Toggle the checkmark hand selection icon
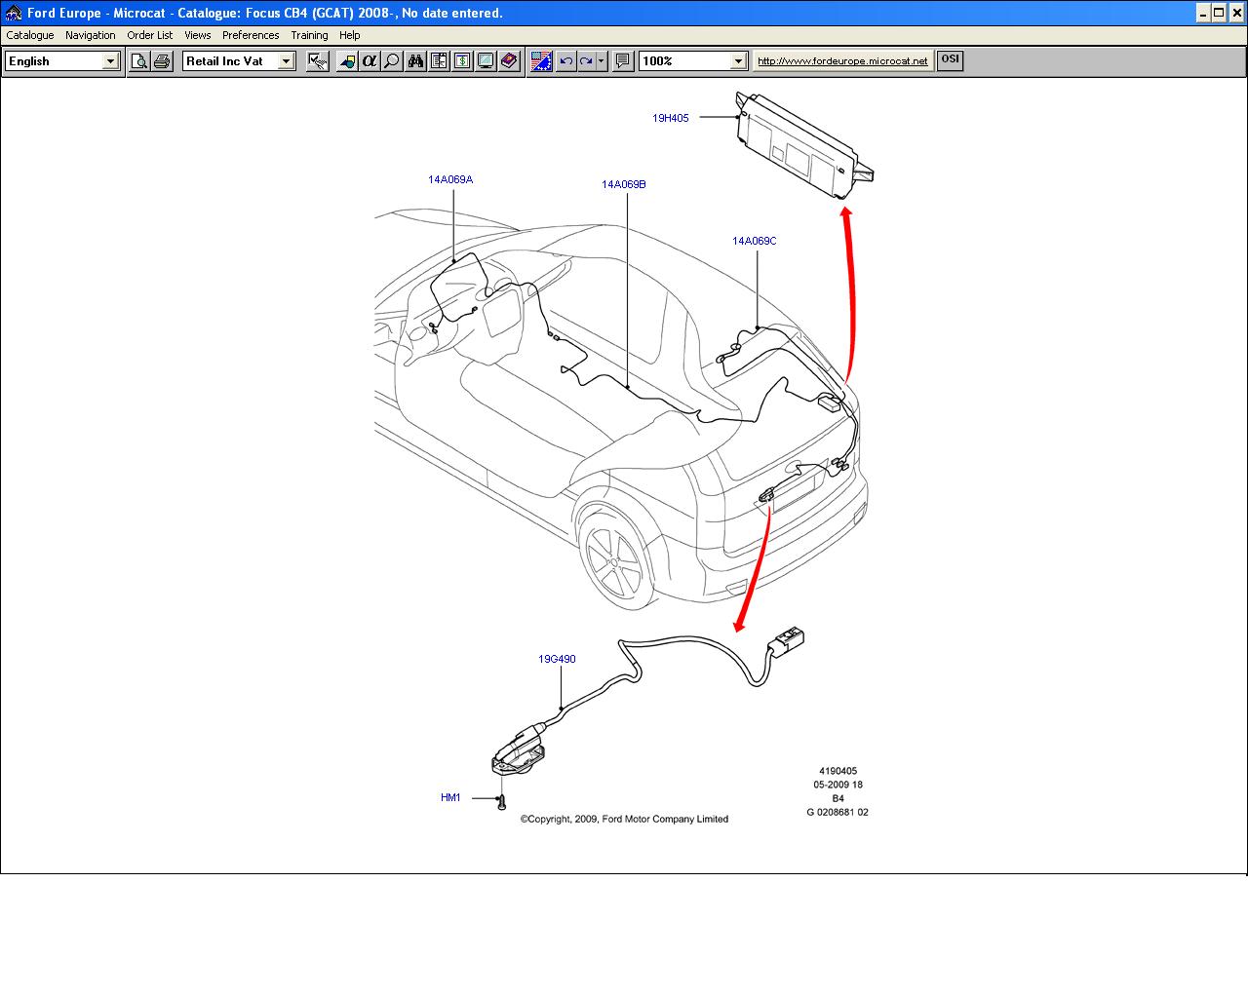The image size is (1248, 998). coord(317,61)
